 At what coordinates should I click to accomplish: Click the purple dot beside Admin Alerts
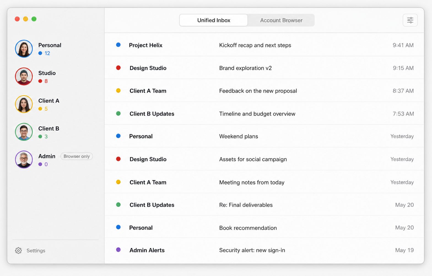point(118,250)
